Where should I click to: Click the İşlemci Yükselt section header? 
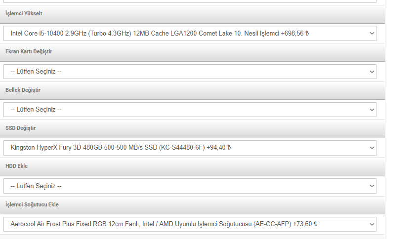point(24,13)
